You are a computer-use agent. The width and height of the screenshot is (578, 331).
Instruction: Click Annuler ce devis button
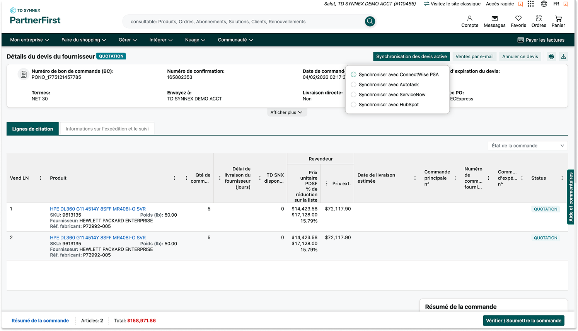[x=520, y=56]
